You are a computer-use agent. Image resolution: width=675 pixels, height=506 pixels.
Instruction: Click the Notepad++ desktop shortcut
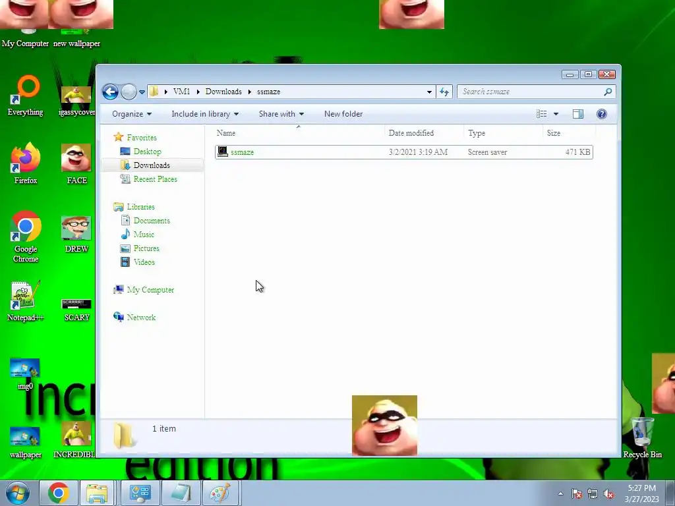click(26, 301)
